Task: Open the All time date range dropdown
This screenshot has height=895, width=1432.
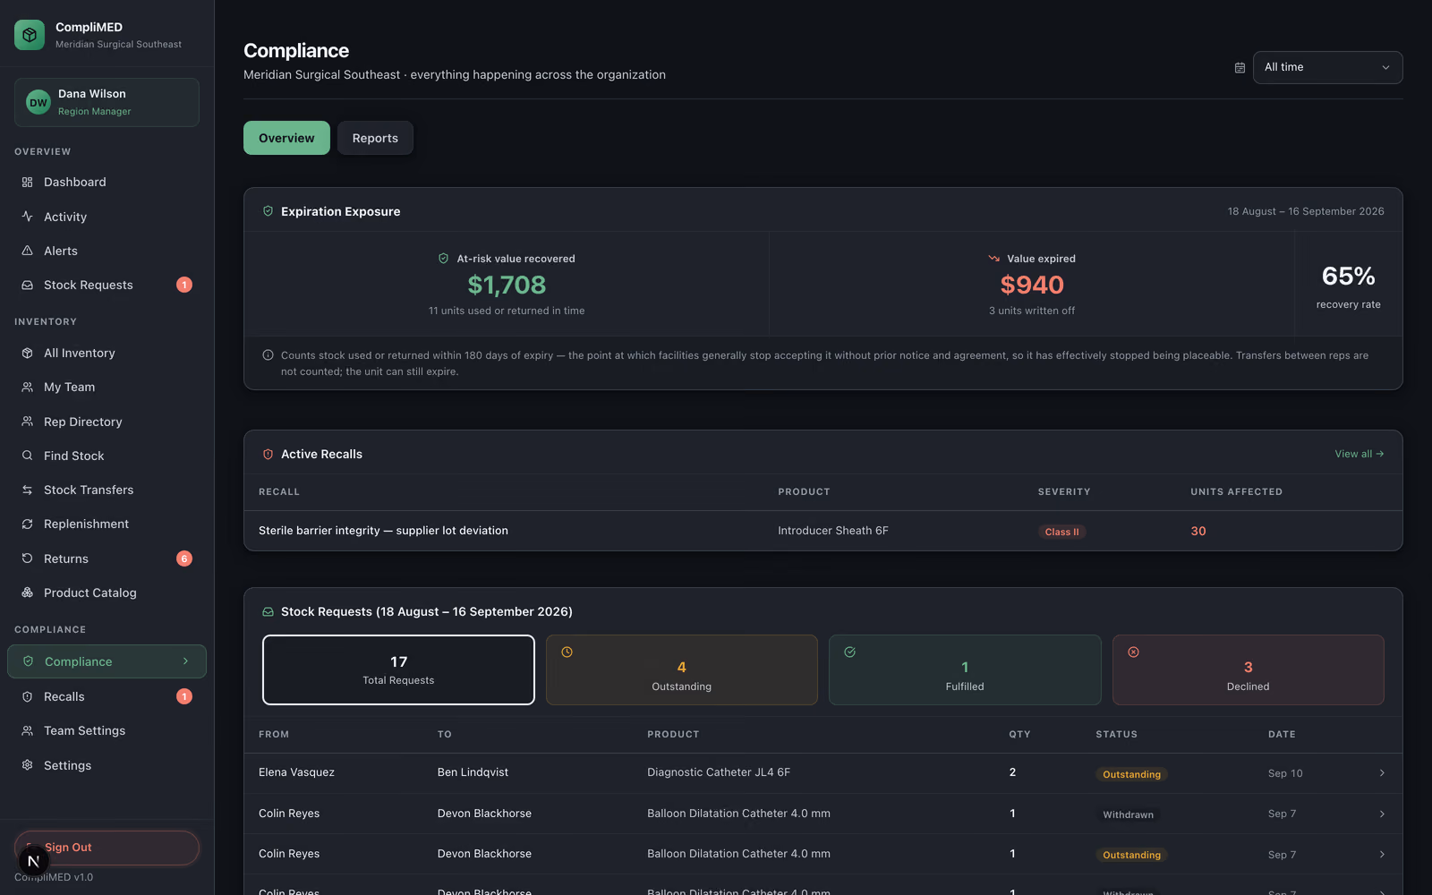Action: coord(1327,67)
